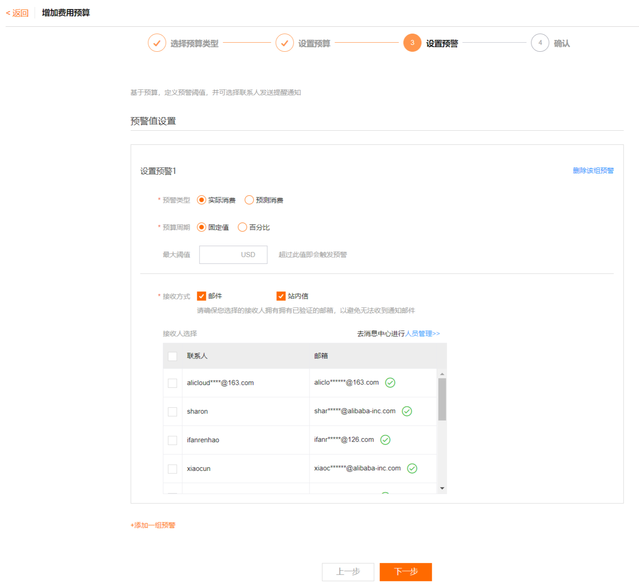Uncheck the 站内信 checkbox

(281, 296)
